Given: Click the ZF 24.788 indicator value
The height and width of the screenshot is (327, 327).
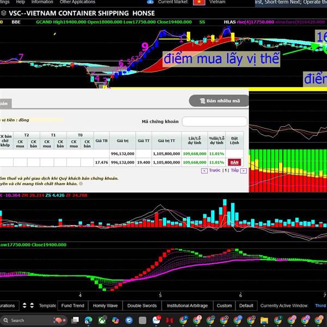Looking at the screenshot, I should [76, 196].
